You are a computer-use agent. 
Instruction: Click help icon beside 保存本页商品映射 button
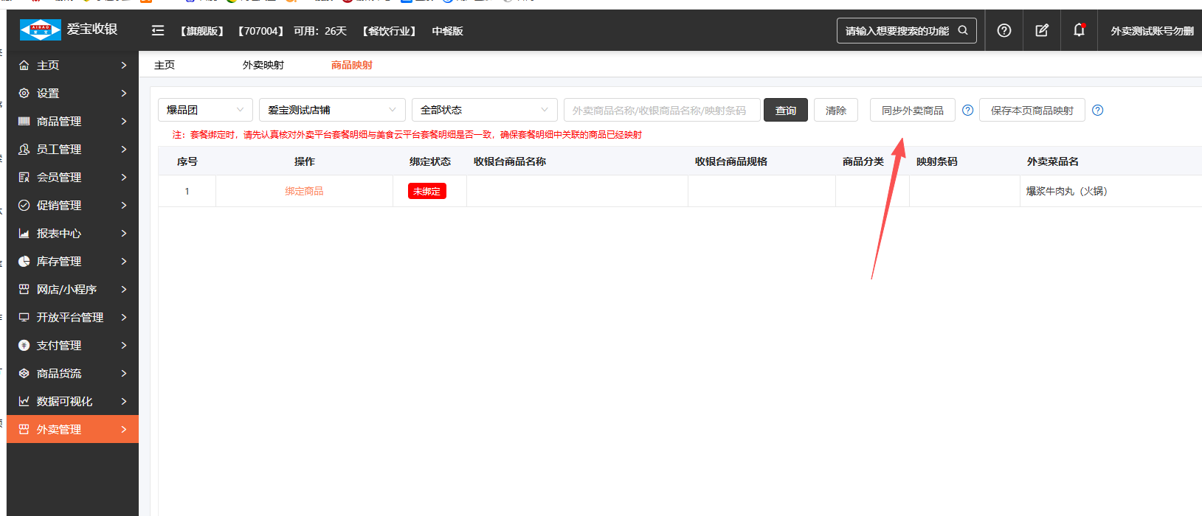[1097, 110]
